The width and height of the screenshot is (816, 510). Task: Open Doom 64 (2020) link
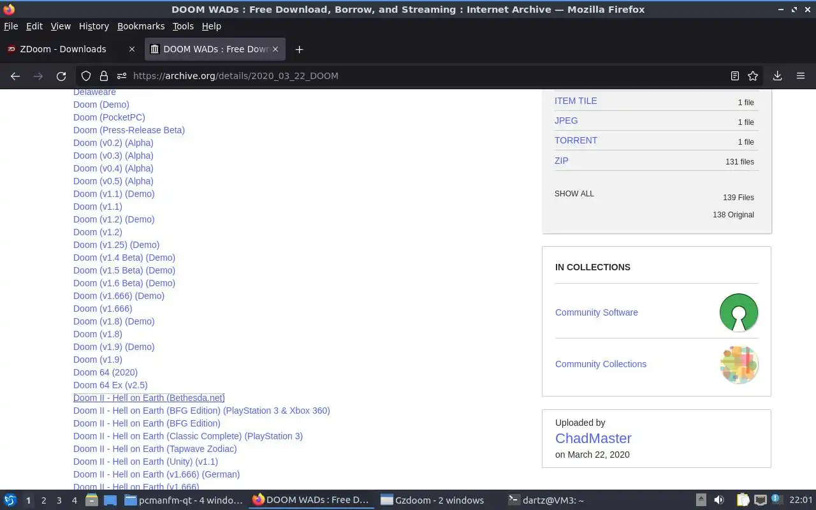click(105, 372)
